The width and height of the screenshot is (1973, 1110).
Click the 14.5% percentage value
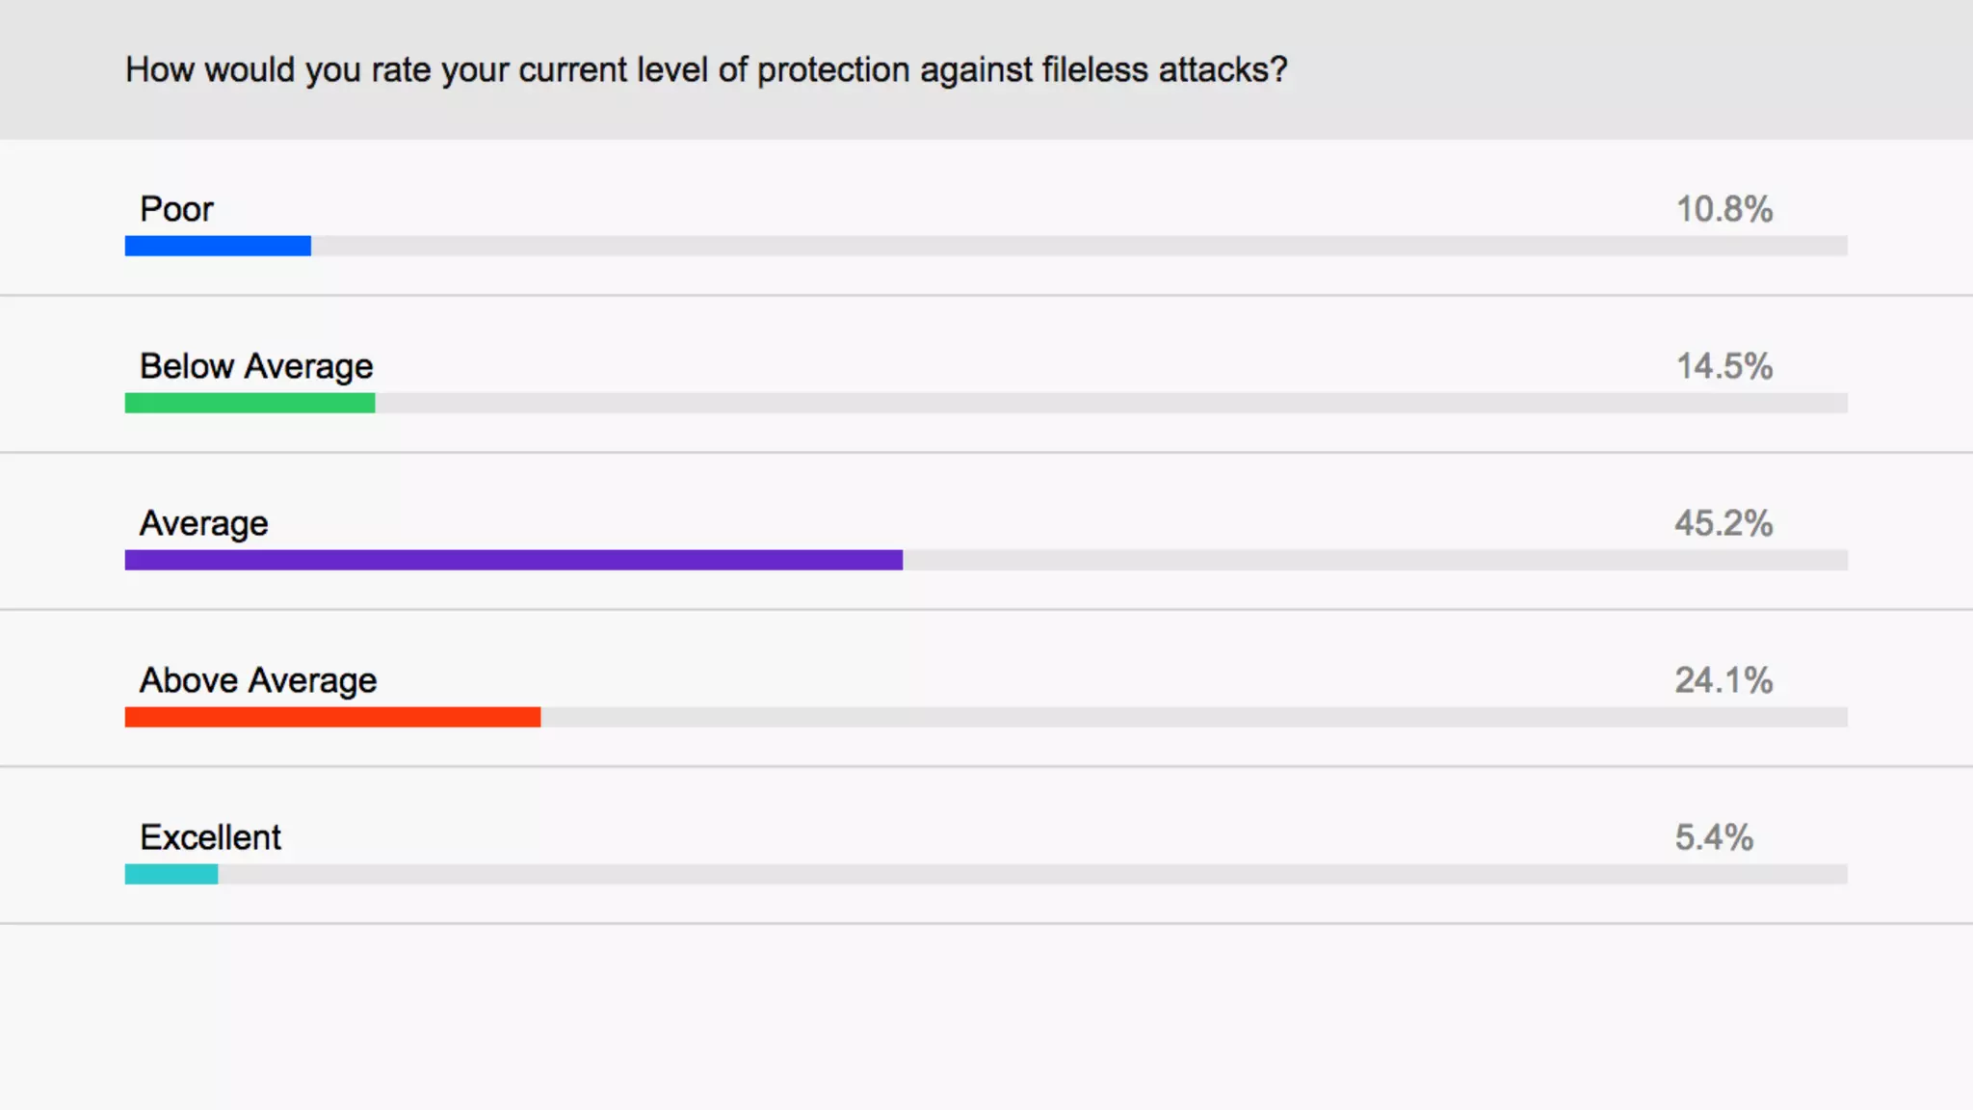tap(1724, 366)
